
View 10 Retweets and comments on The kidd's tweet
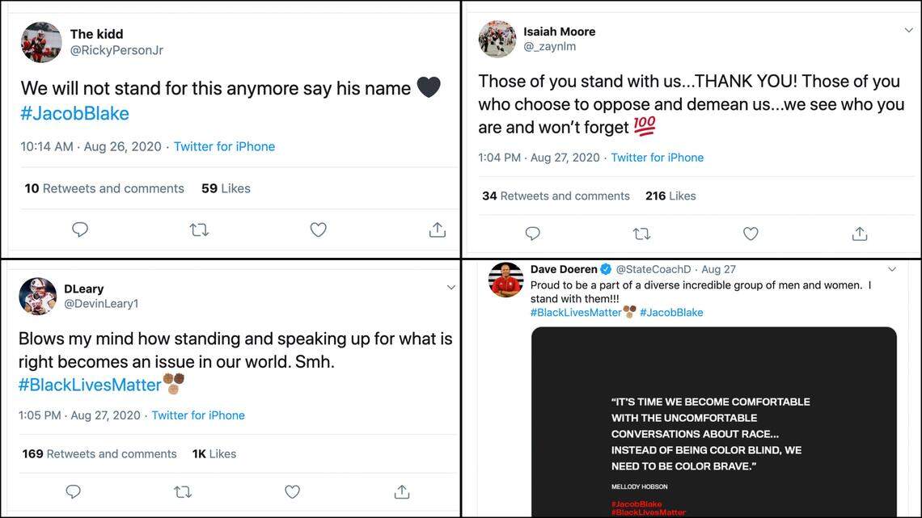pos(104,188)
